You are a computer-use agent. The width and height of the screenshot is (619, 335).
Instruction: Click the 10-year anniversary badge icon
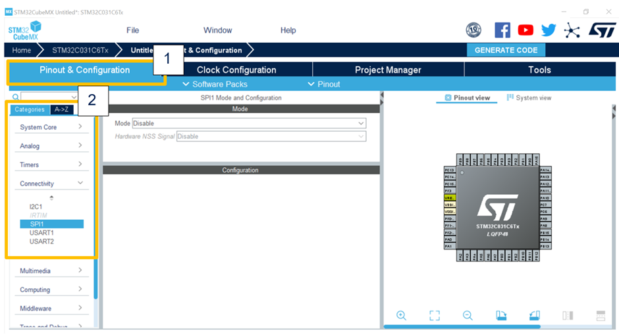[x=473, y=30]
